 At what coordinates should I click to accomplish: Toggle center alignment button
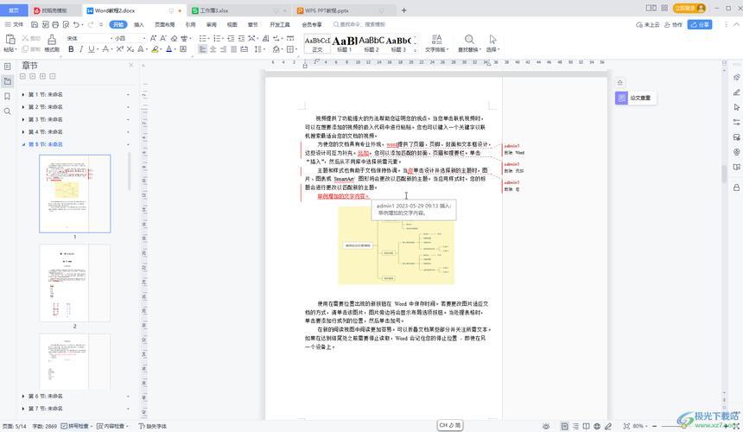[213, 48]
